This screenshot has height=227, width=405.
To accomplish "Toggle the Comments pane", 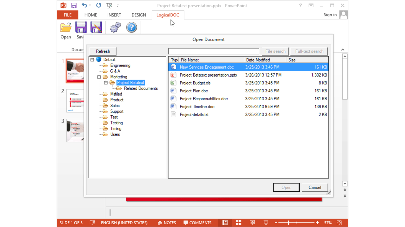I will coord(197,223).
